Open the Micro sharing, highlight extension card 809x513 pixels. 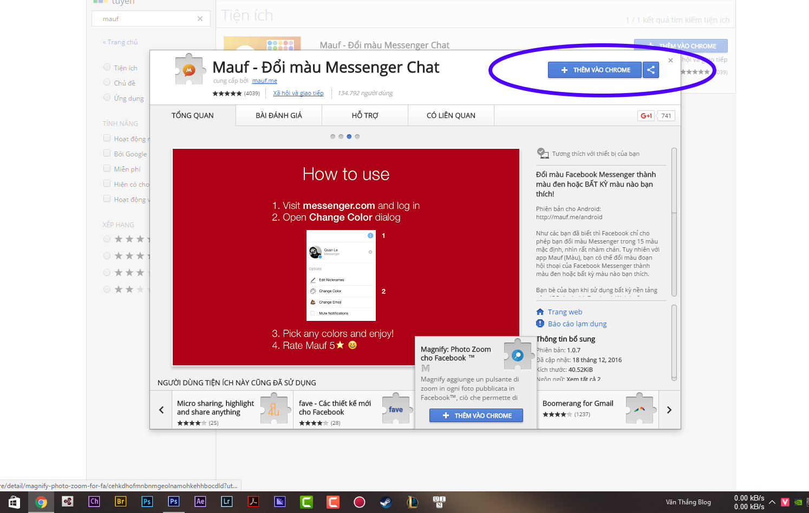(x=233, y=410)
